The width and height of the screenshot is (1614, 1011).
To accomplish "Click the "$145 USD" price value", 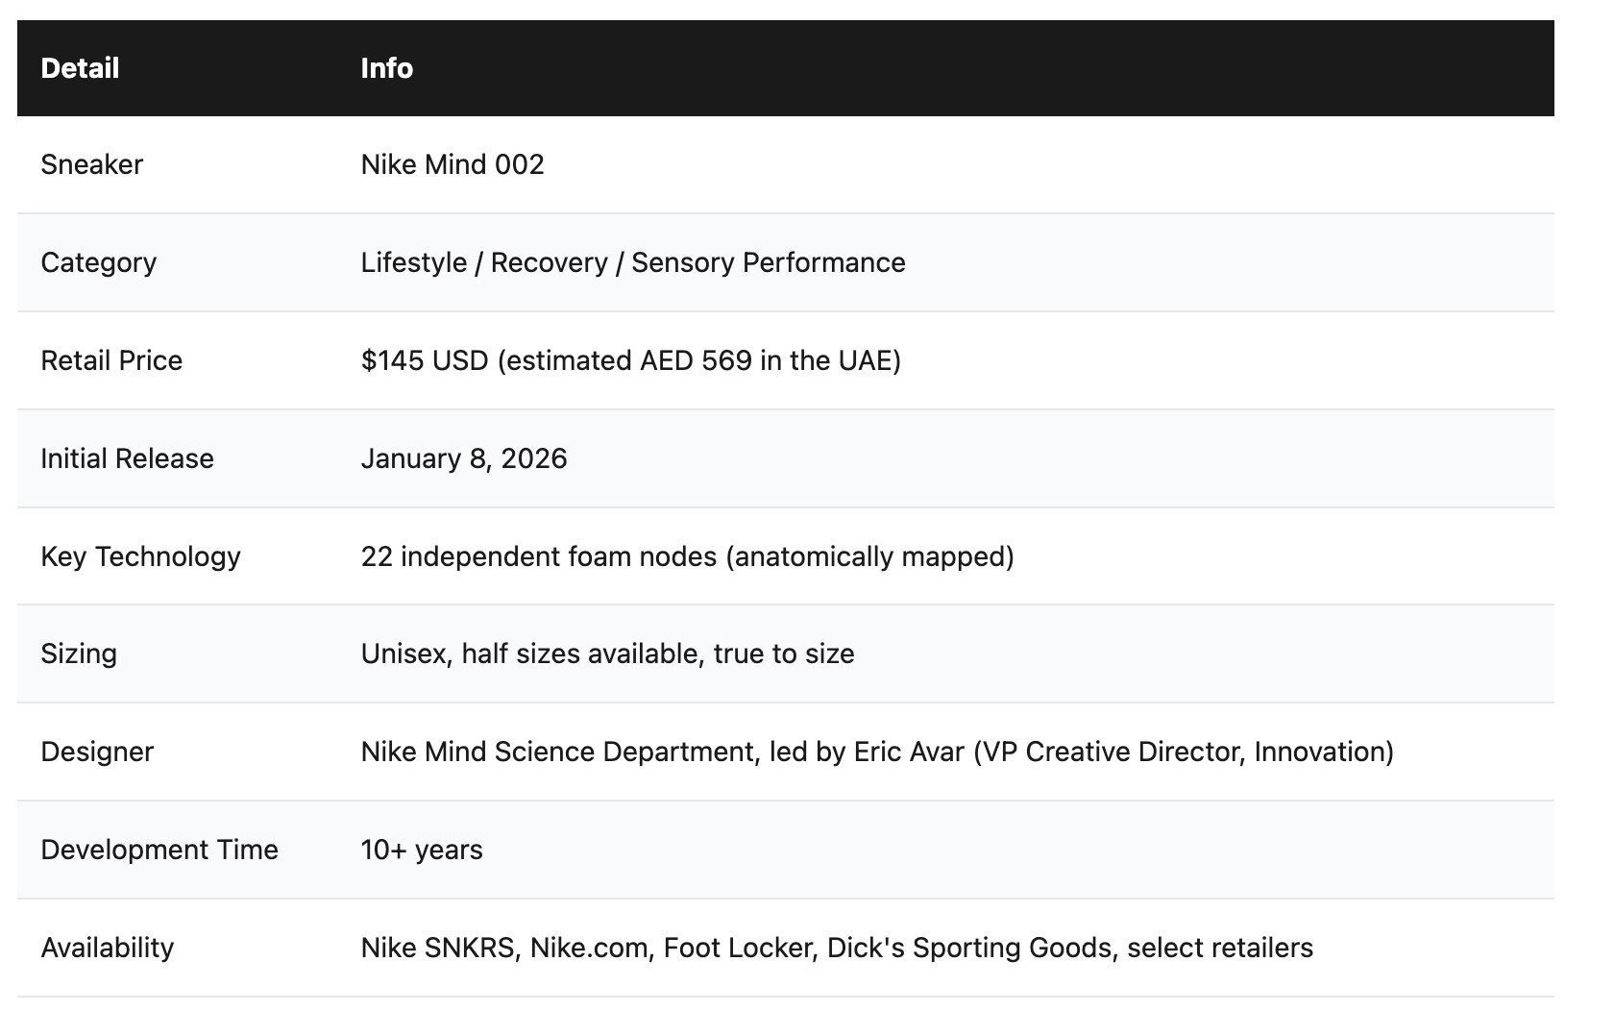I will pos(425,360).
